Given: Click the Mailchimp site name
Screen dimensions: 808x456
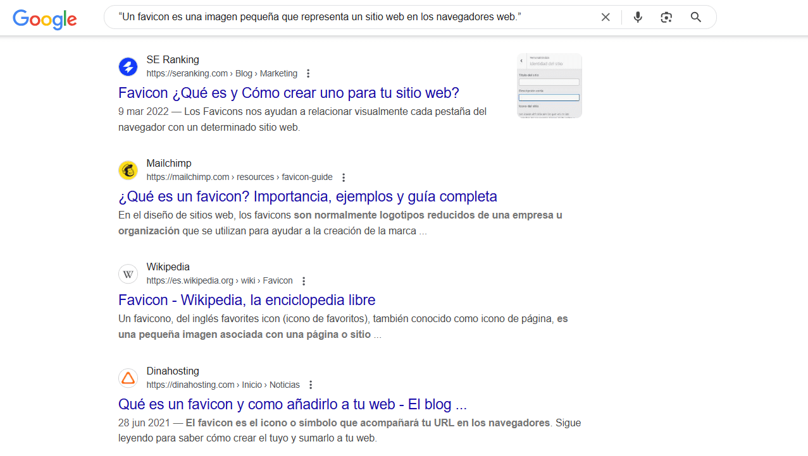Looking at the screenshot, I should point(169,164).
